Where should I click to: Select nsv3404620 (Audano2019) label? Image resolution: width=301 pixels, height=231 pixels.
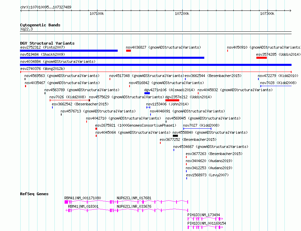pos(209,161)
